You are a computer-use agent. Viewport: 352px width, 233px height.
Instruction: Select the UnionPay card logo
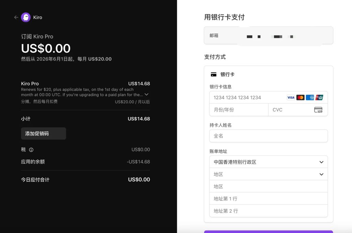coord(319,97)
